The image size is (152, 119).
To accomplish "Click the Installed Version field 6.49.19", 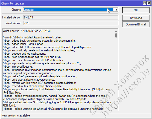I will point(70,17).
